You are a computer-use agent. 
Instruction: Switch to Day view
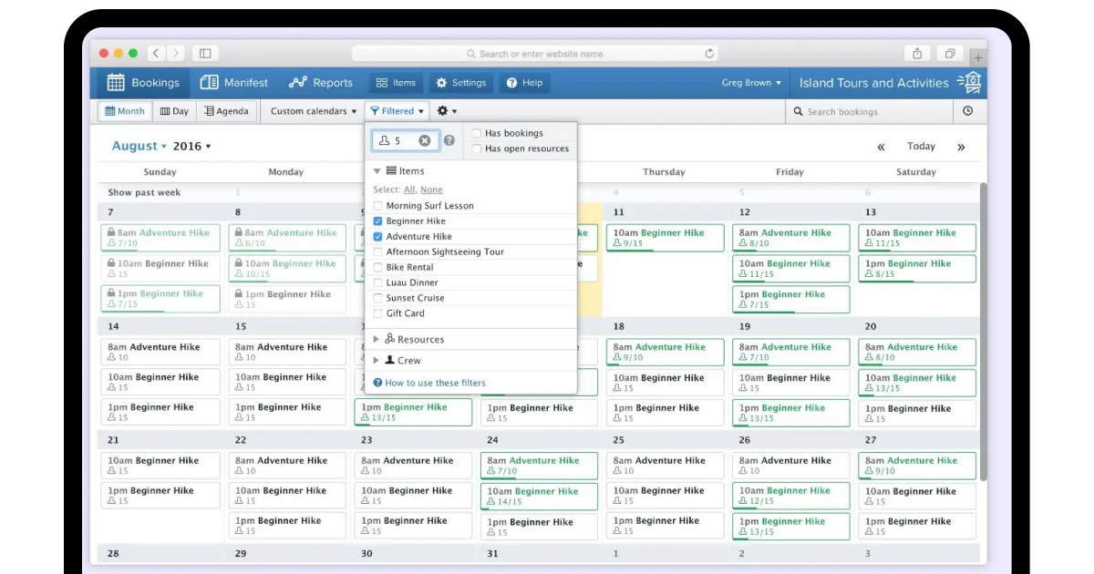(174, 111)
